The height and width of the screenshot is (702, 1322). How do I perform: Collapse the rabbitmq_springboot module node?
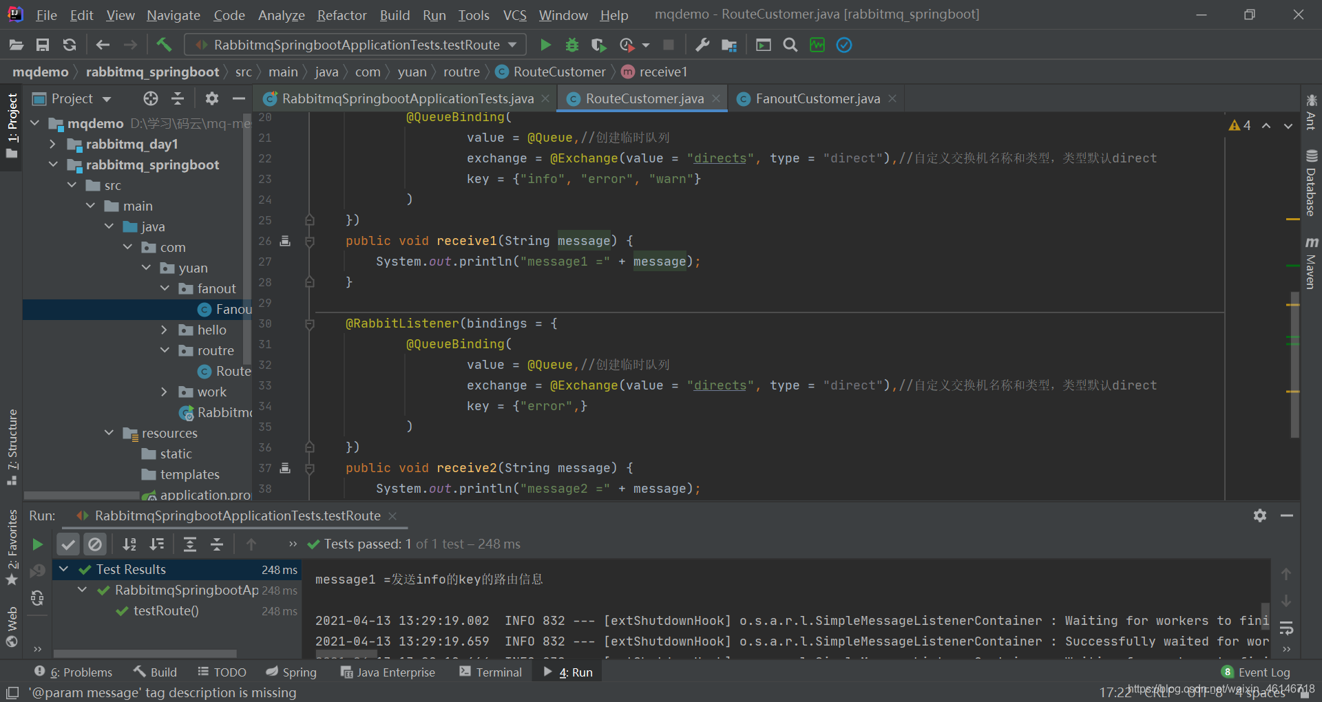[53, 164]
